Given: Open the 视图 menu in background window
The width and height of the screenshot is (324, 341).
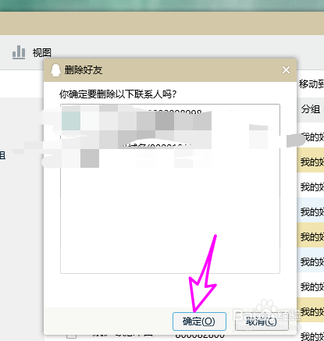Looking at the screenshot, I should click(41, 53).
